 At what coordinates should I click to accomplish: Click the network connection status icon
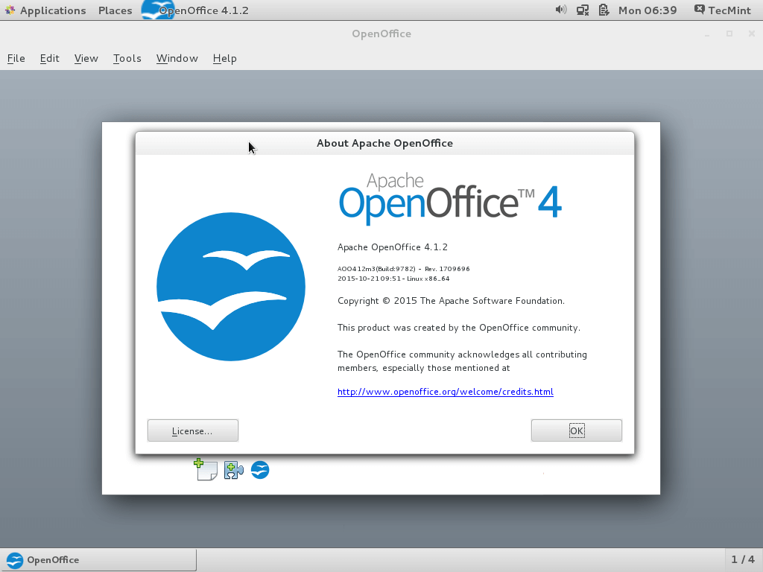tap(583, 10)
